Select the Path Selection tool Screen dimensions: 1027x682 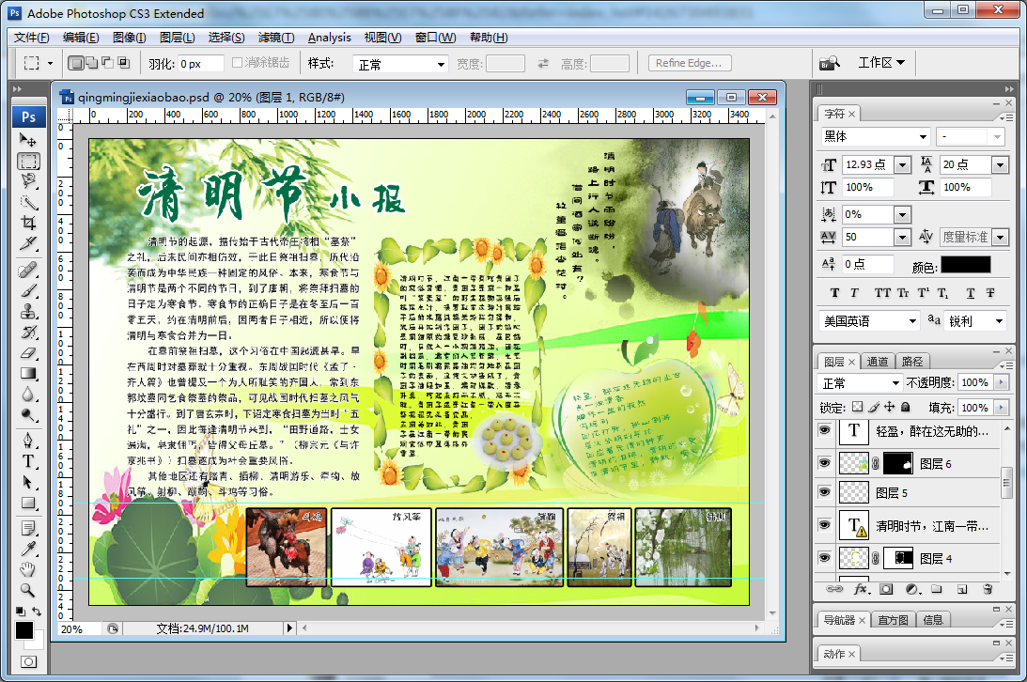pyautogui.click(x=28, y=482)
